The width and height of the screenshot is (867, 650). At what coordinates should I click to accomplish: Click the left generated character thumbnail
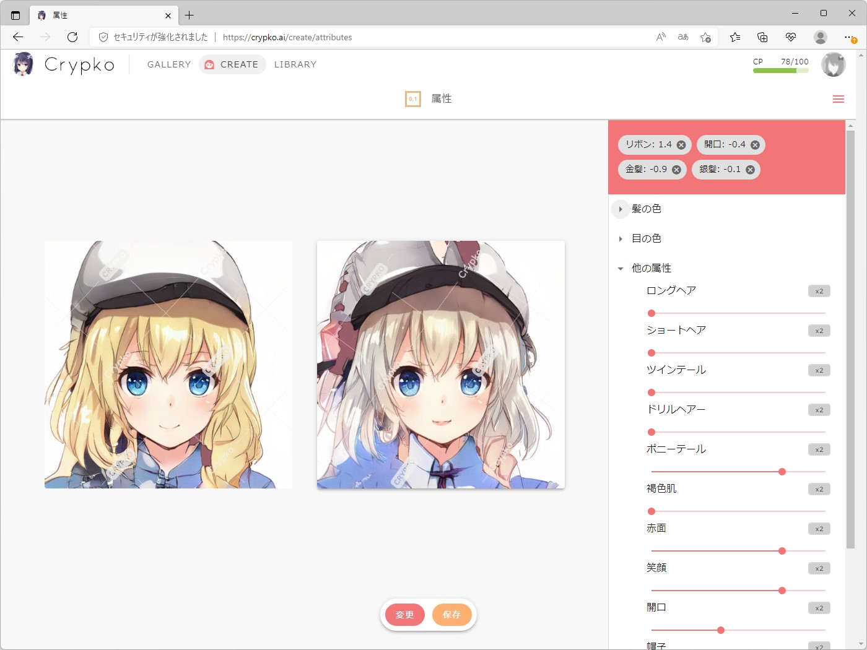(168, 364)
